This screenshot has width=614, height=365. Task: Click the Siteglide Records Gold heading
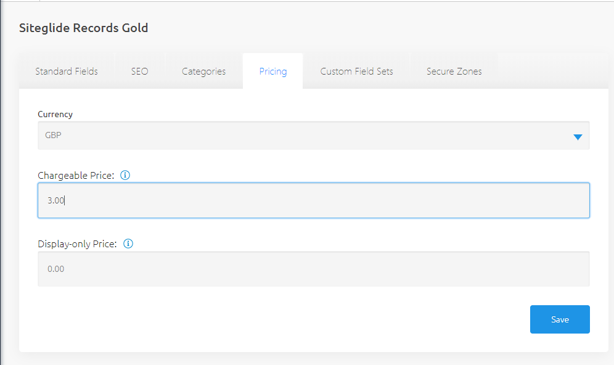coord(84,28)
